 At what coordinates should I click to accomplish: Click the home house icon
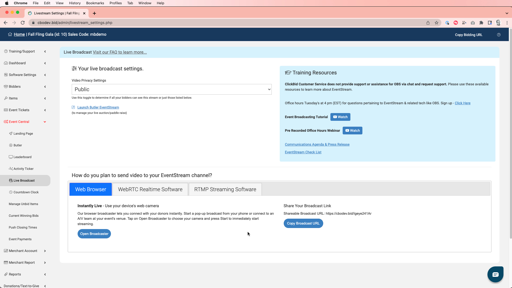pyautogui.click(x=10, y=34)
